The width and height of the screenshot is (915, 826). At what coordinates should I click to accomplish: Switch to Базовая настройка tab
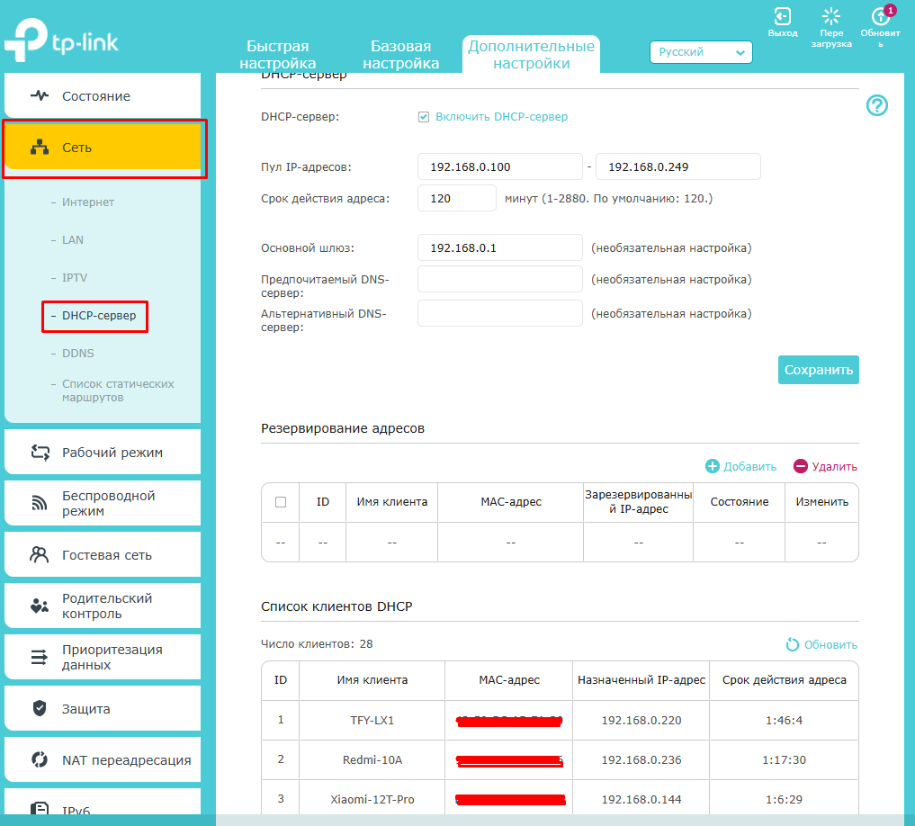(x=401, y=54)
